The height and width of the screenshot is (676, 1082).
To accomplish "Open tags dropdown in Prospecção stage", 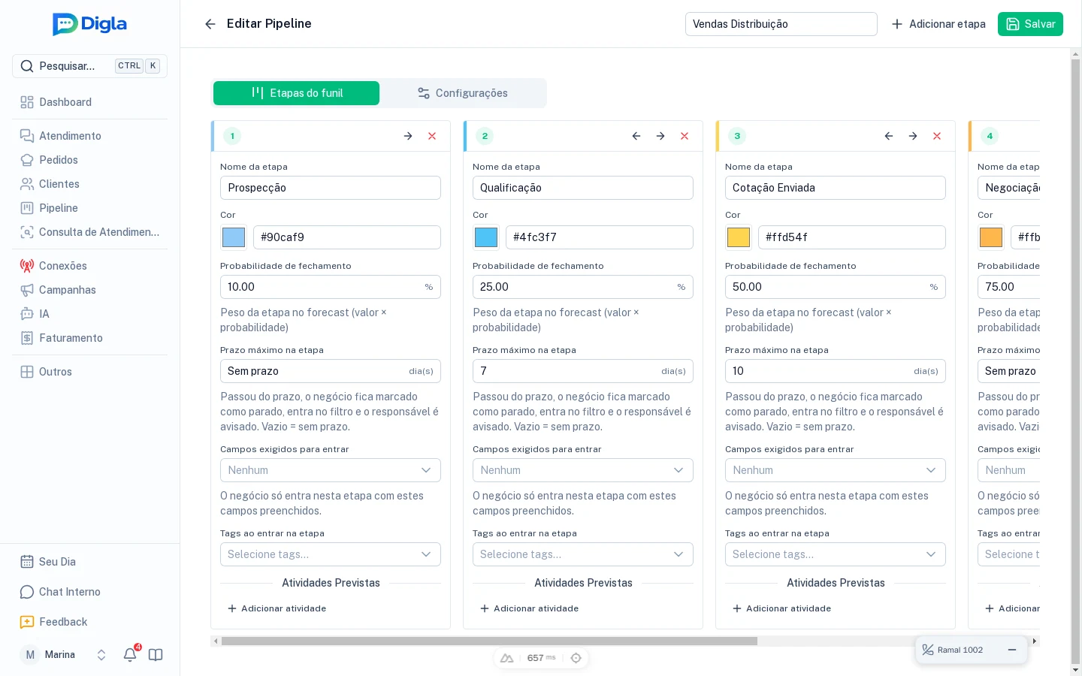I will 331,554.
